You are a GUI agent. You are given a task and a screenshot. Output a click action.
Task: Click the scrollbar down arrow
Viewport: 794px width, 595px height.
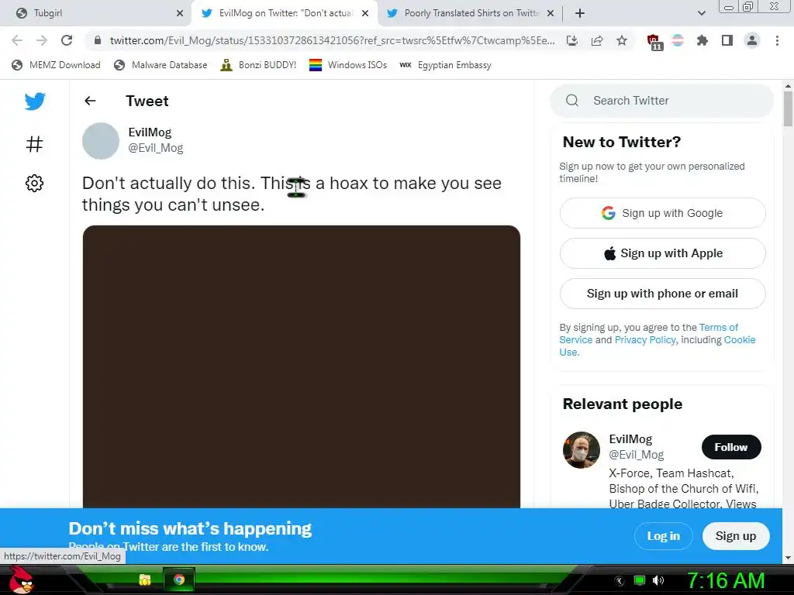788,558
